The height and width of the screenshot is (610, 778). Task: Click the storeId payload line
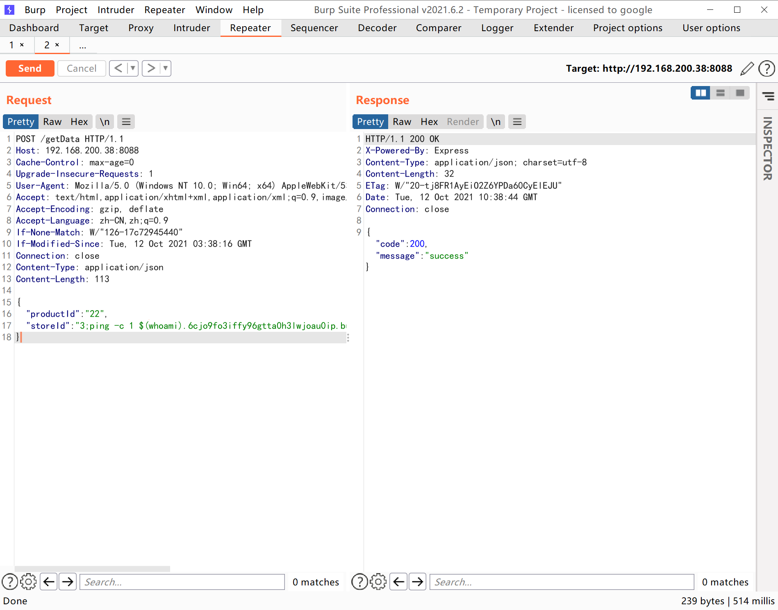180,326
